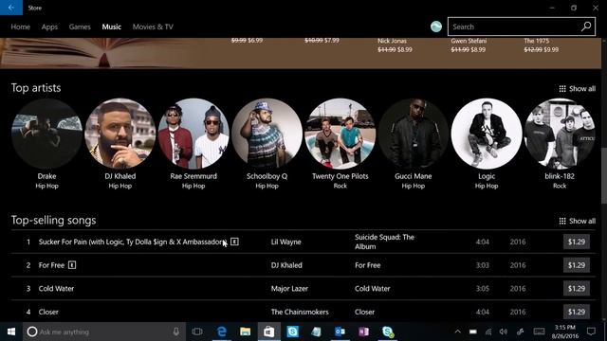Viewport: 607px width, 341px height.
Task: Open the Home tab
Action: click(21, 27)
